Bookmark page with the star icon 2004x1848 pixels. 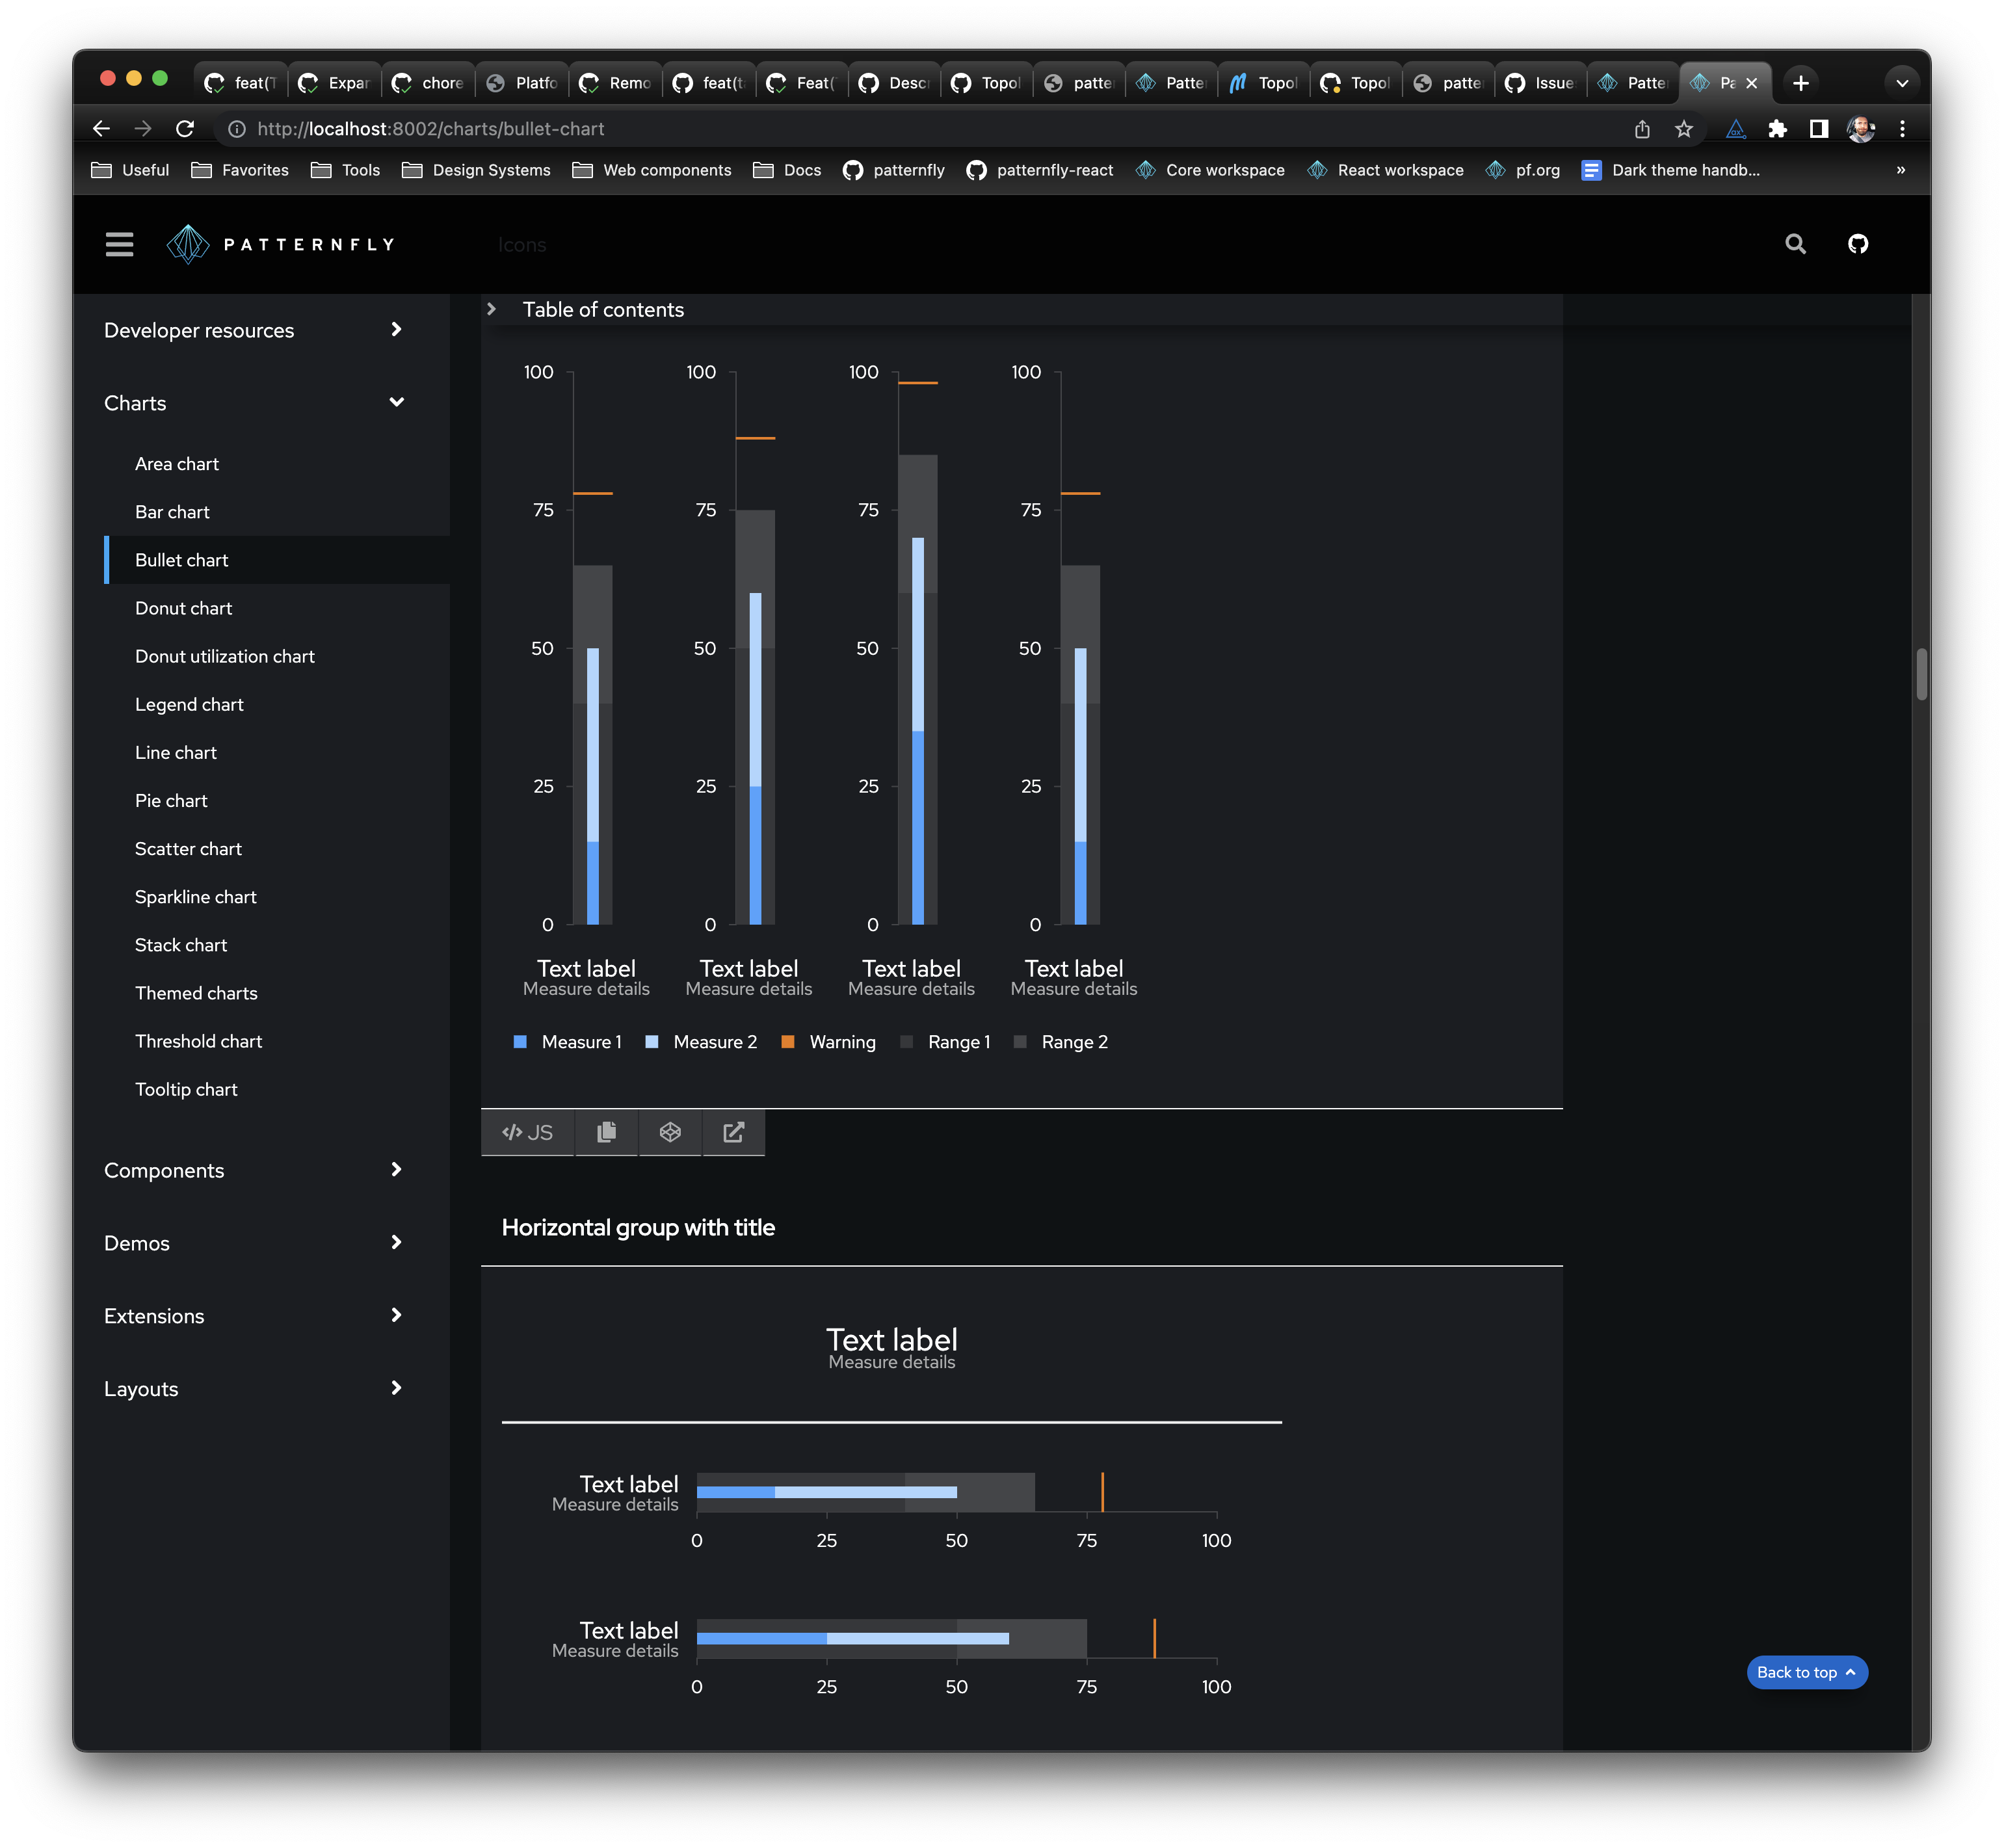tap(1684, 129)
